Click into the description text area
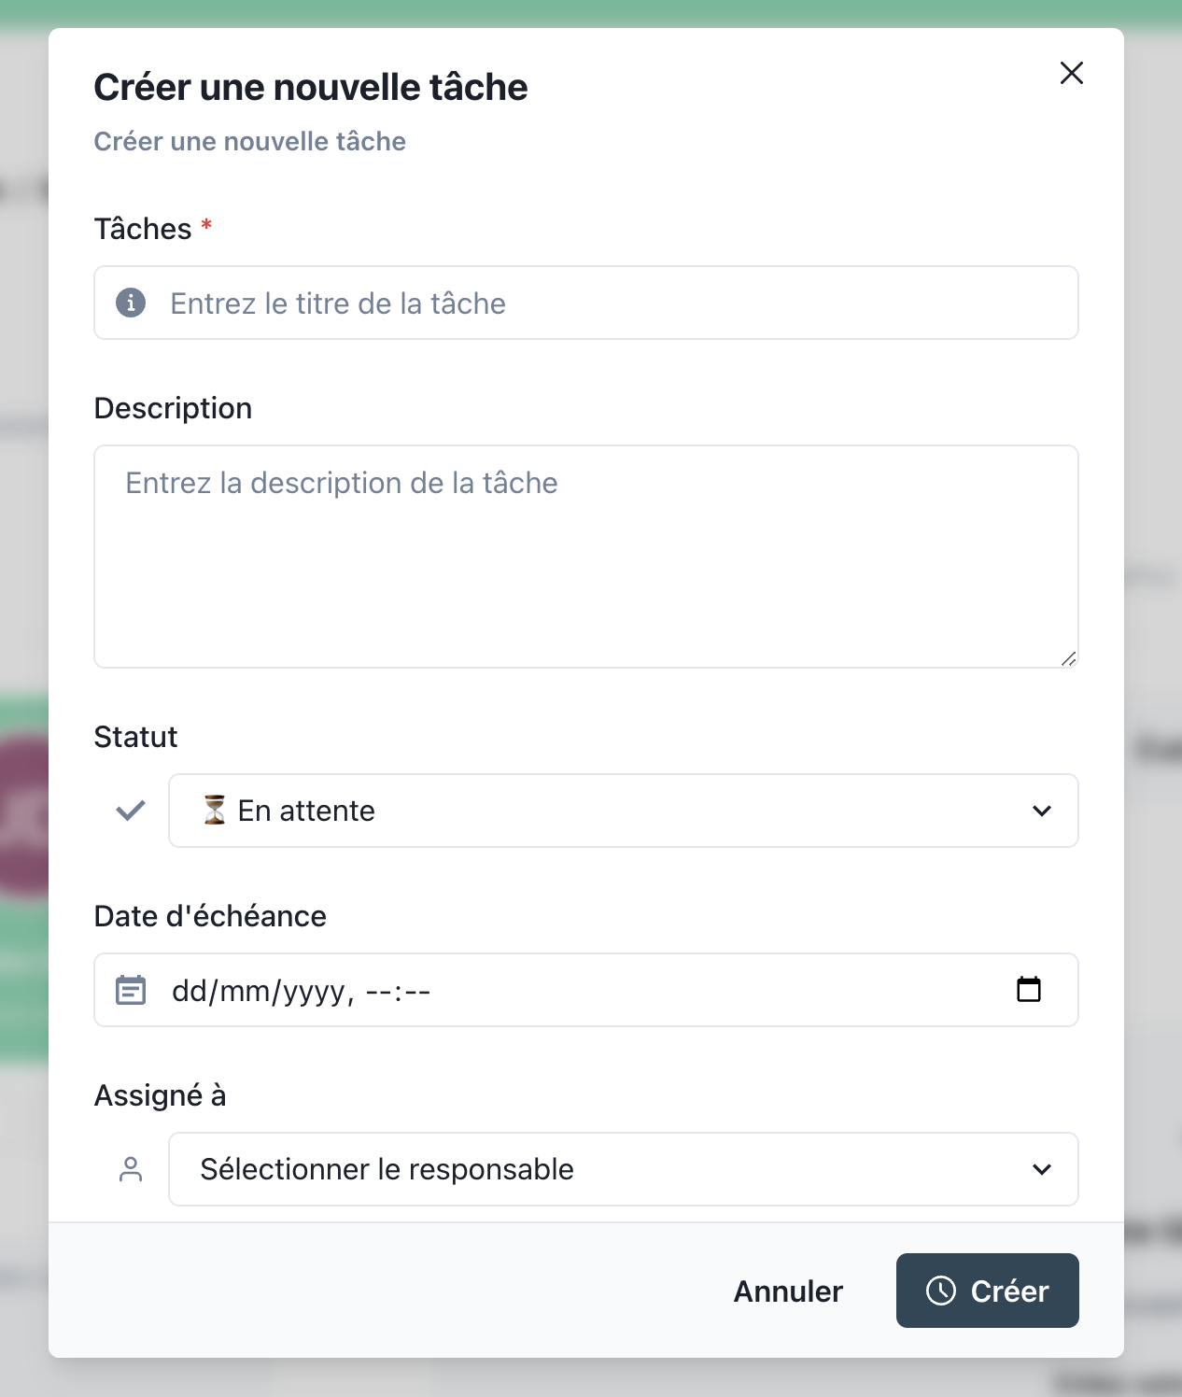 coord(586,557)
